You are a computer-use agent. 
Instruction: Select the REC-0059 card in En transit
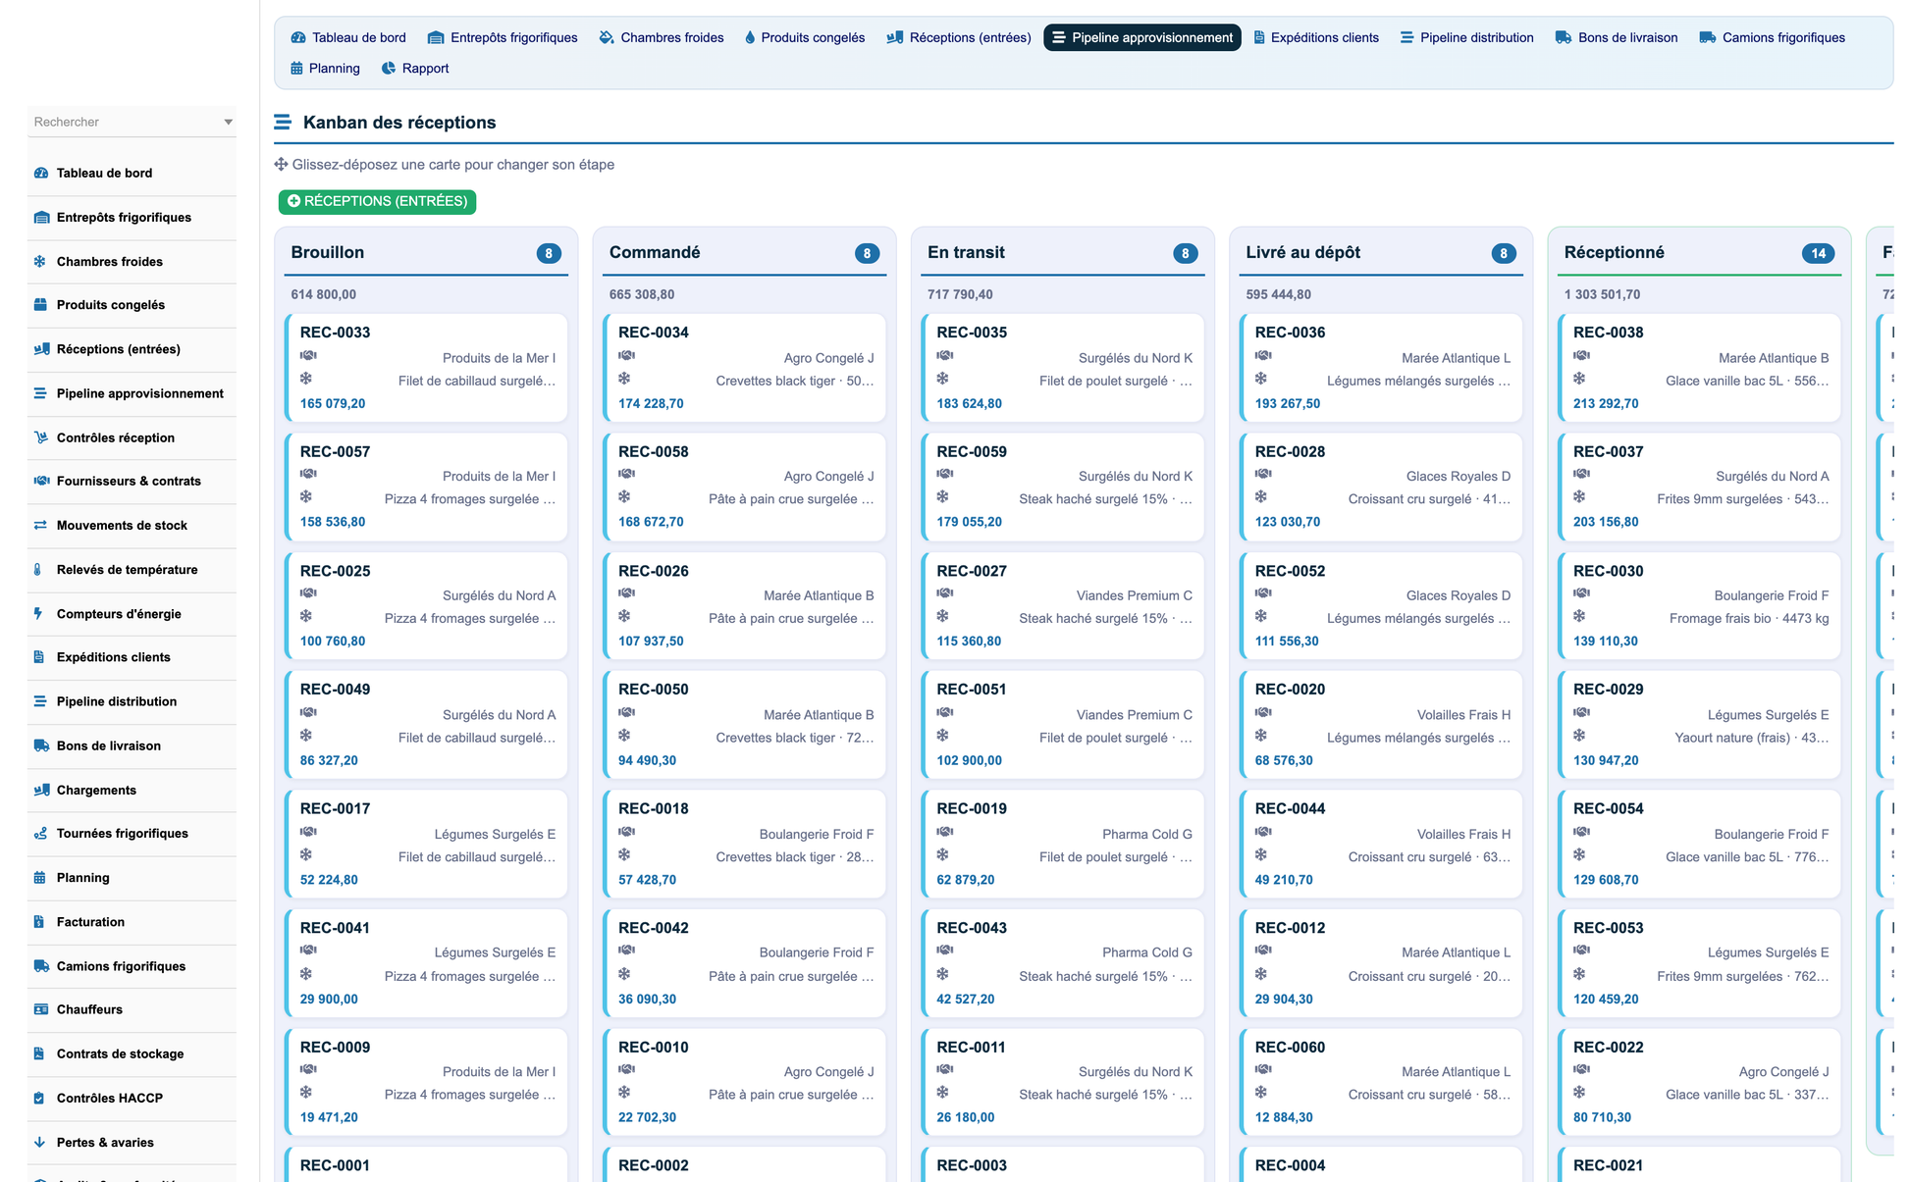tap(1063, 488)
